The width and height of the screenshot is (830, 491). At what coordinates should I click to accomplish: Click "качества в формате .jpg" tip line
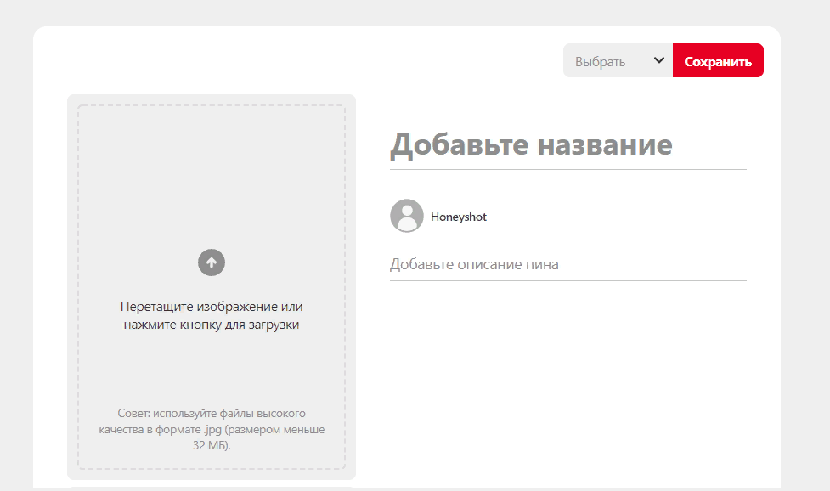[x=212, y=429]
